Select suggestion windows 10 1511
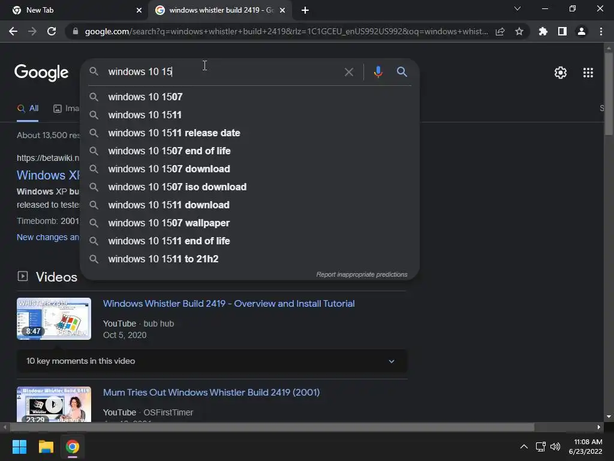 249,115
